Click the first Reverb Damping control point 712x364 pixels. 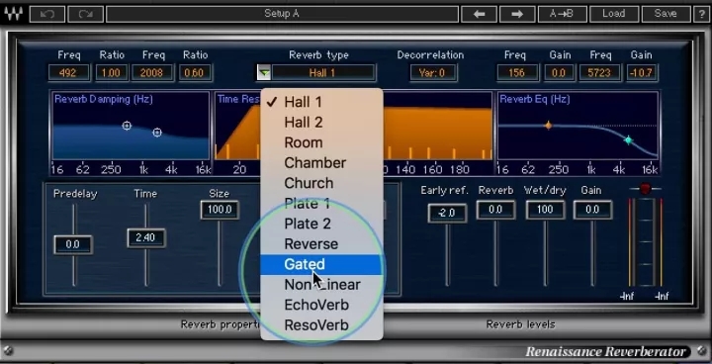point(127,126)
